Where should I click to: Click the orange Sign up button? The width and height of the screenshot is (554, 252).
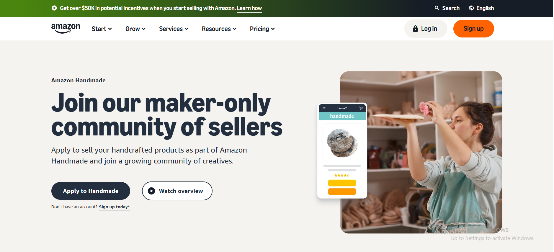pos(473,29)
